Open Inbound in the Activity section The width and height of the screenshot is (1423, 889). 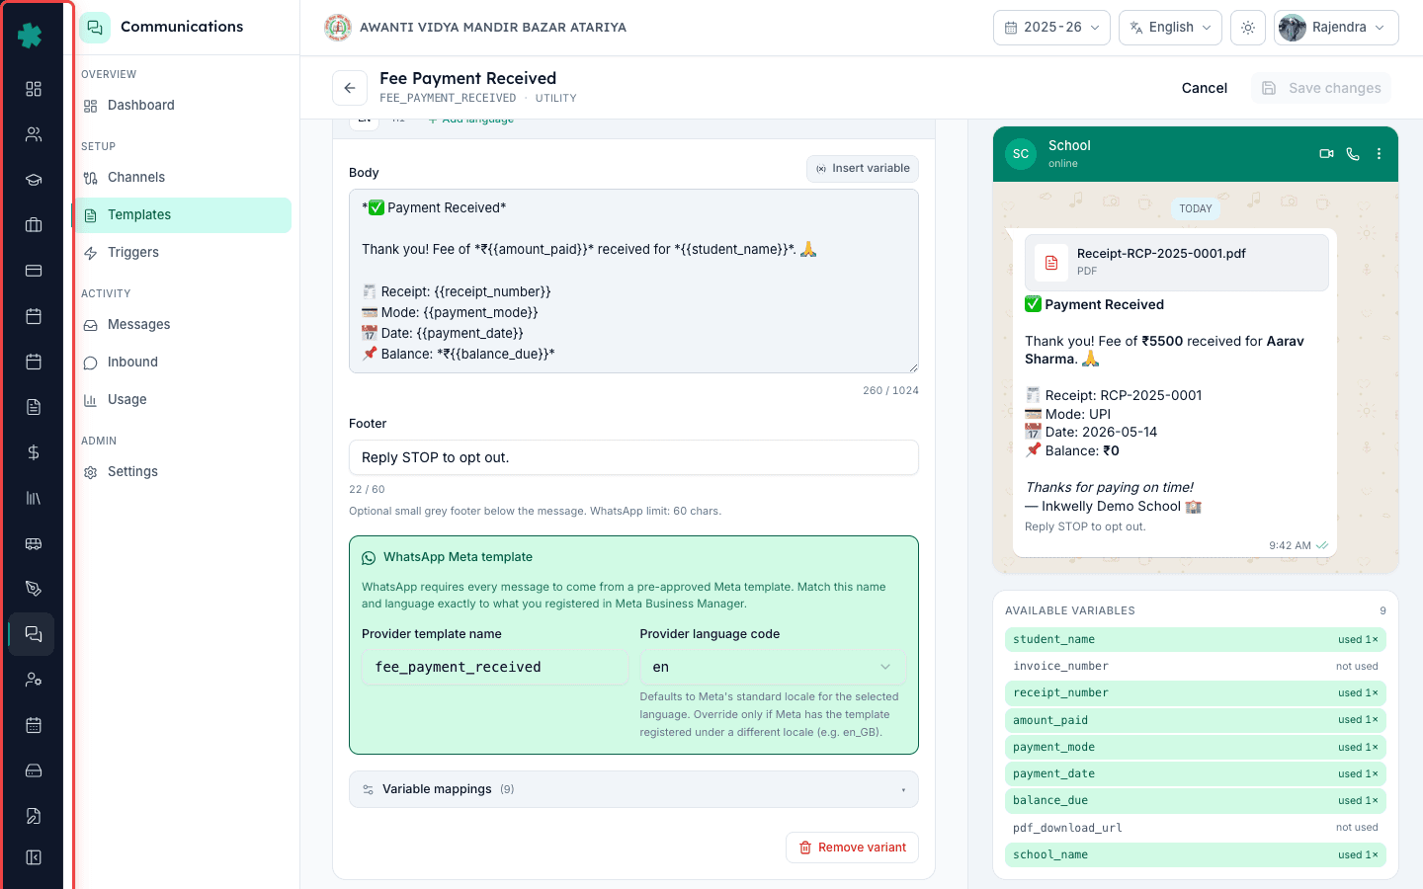click(183, 363)
